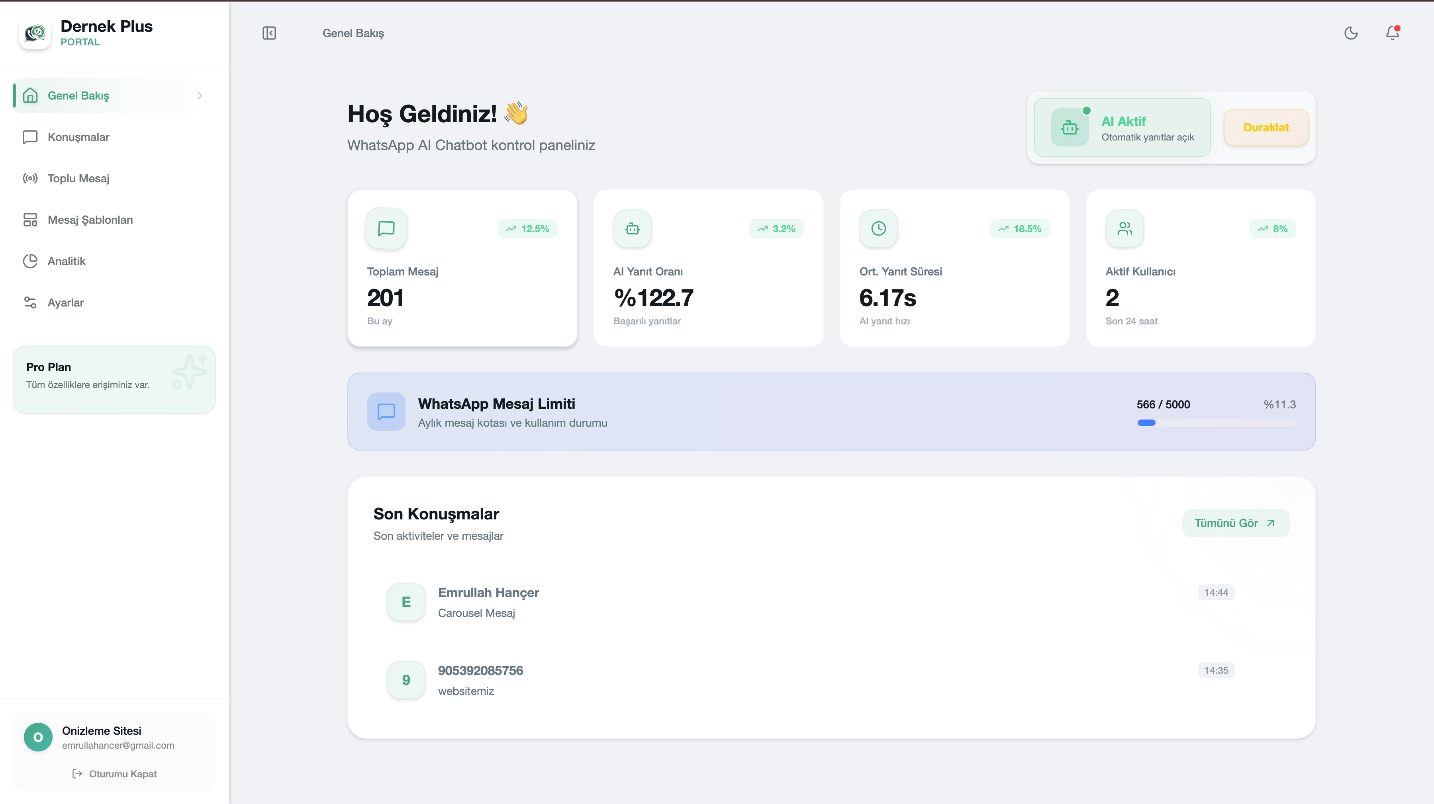Screen dimensions: 1434x804
Task: Click the AI robot status icon
Action: [x=1070, y=127]
